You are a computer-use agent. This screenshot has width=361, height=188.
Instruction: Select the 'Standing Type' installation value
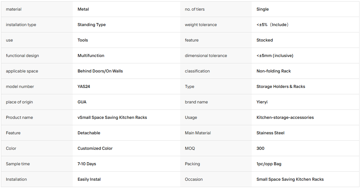pyautogui.click(x=92, y=25)
